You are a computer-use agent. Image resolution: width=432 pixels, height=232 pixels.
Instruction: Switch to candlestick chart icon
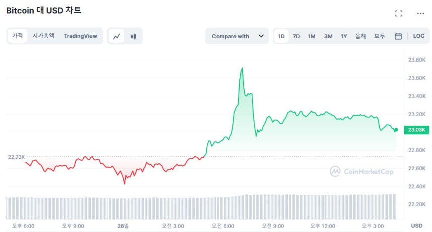133,36
